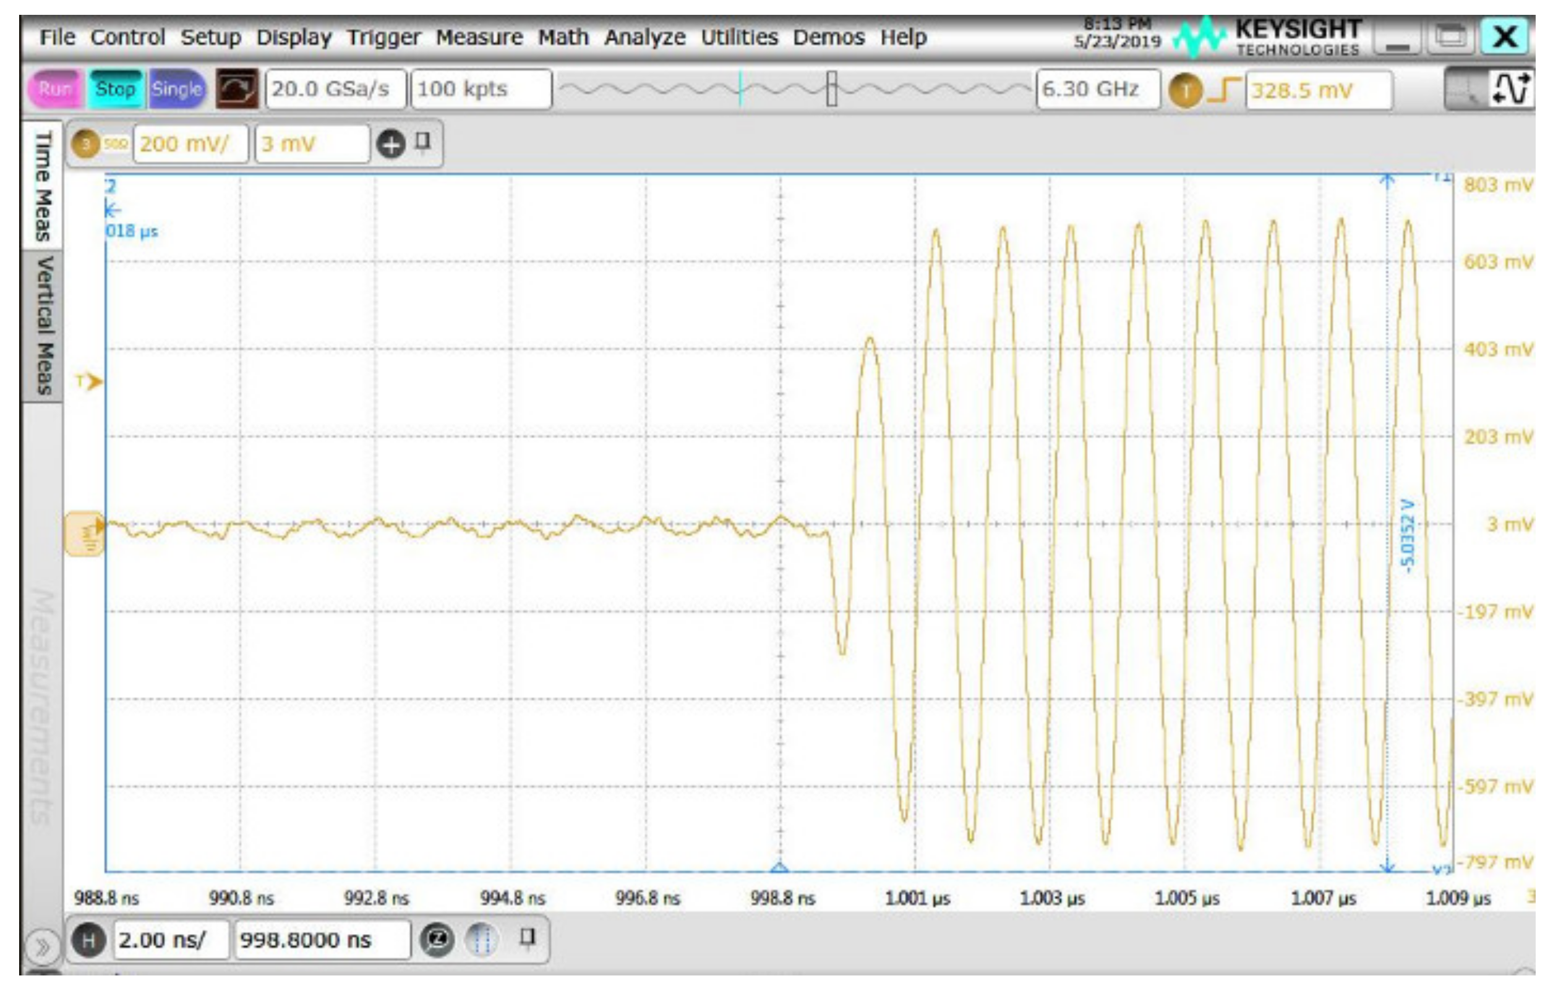This screenshot has width=1553, height=994.
Task: Toggle Stop acquisition mode
Action: (x=116, y=90)
